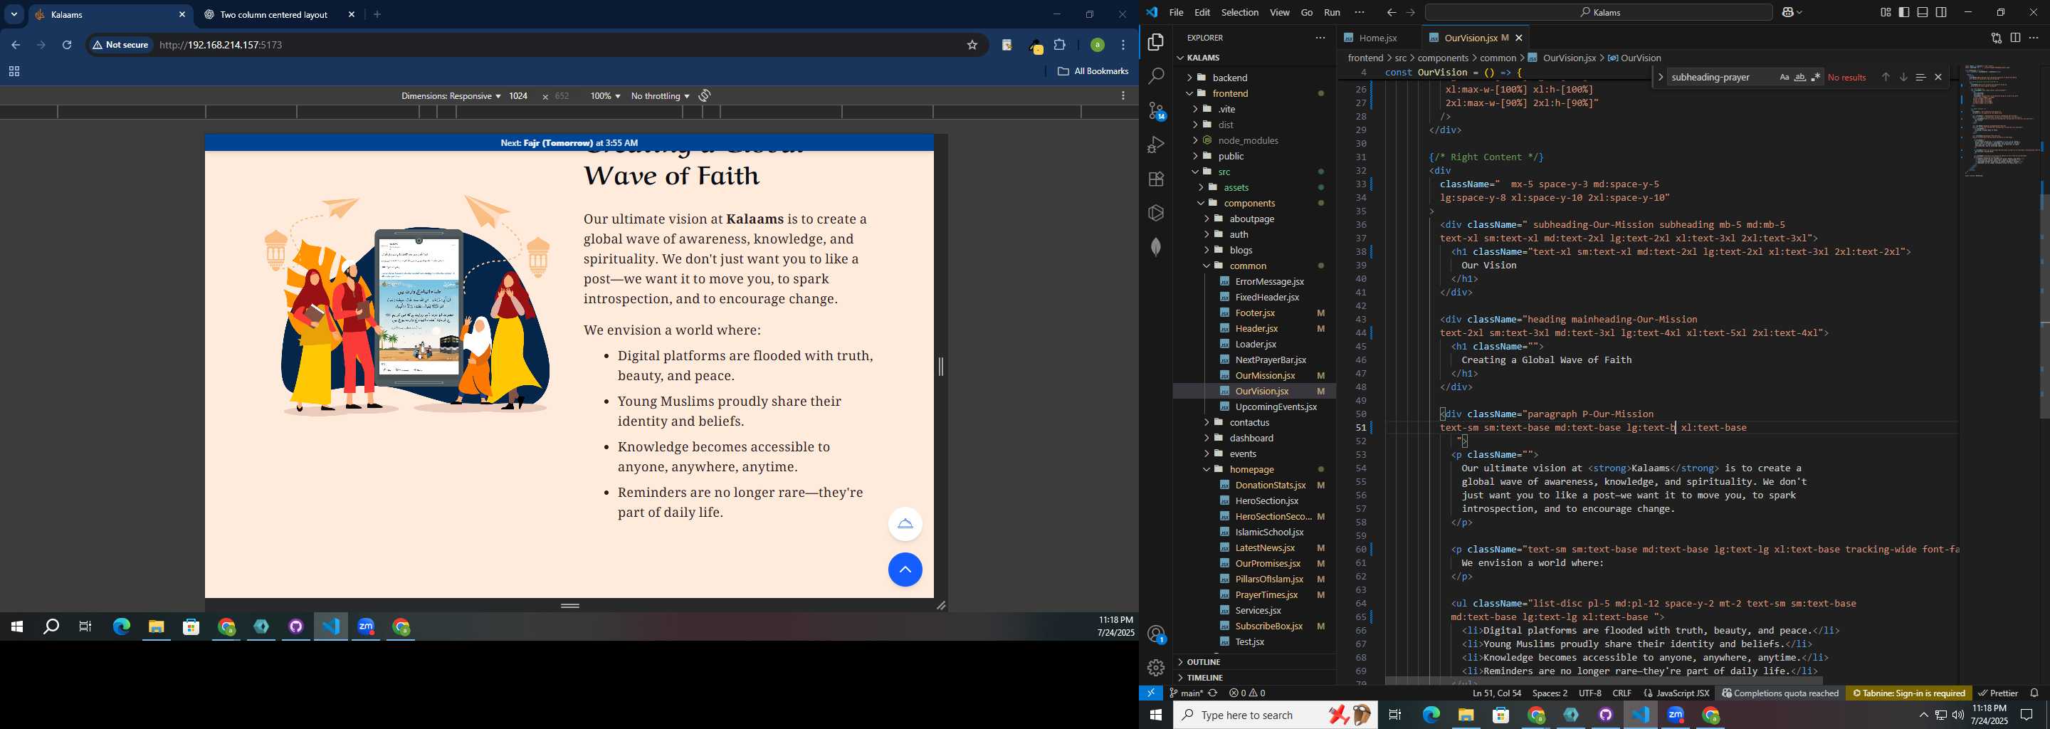Open the Search view in VS Code activity bar
Viewport: 2050px width, 729px height.
[1155, 76]
